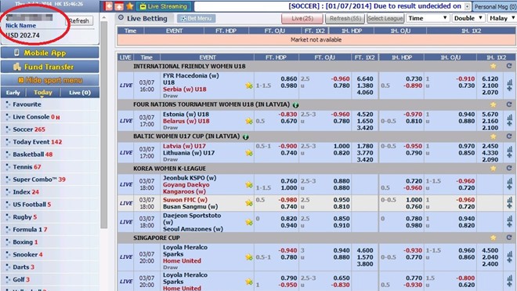Screen dimensions: 517x291
Task: Click Fund Transfer button
Action: point(50,67)
